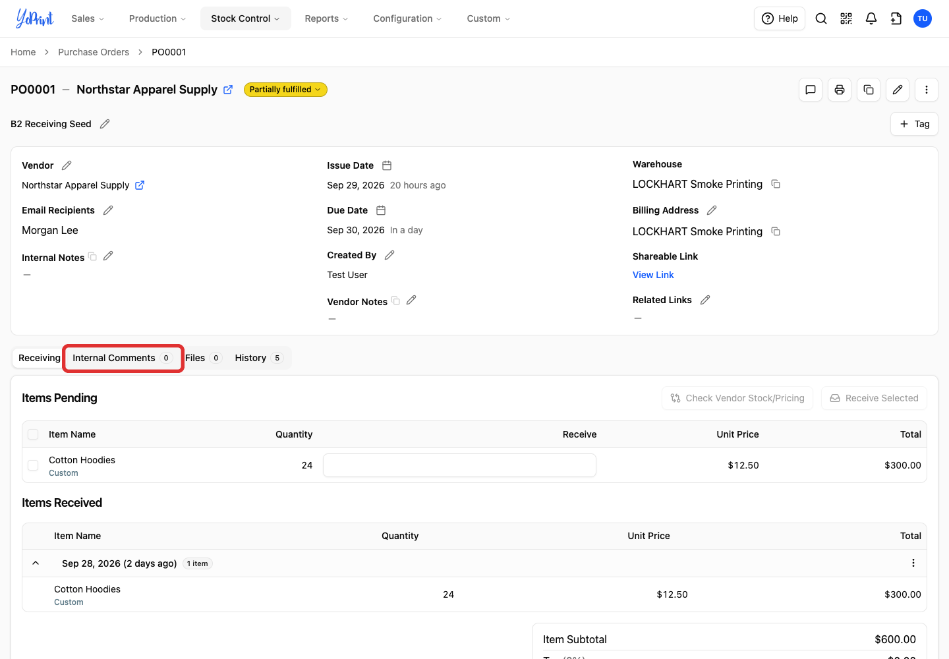The width and height of the screenshot is (949, 659).
Task: Select the Receiving tab
Action: point(39,358)
